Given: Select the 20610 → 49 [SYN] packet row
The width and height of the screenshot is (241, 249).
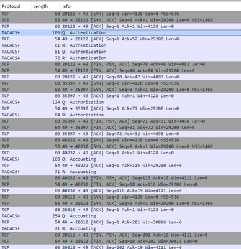Looking at the screenshot, I should tap(120, 197).
